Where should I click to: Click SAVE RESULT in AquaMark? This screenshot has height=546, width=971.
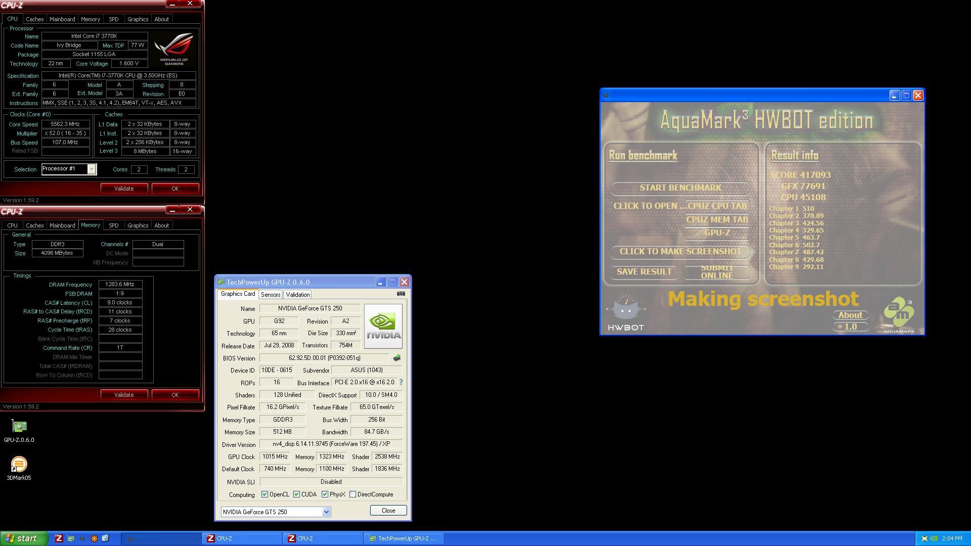point(644,272)
